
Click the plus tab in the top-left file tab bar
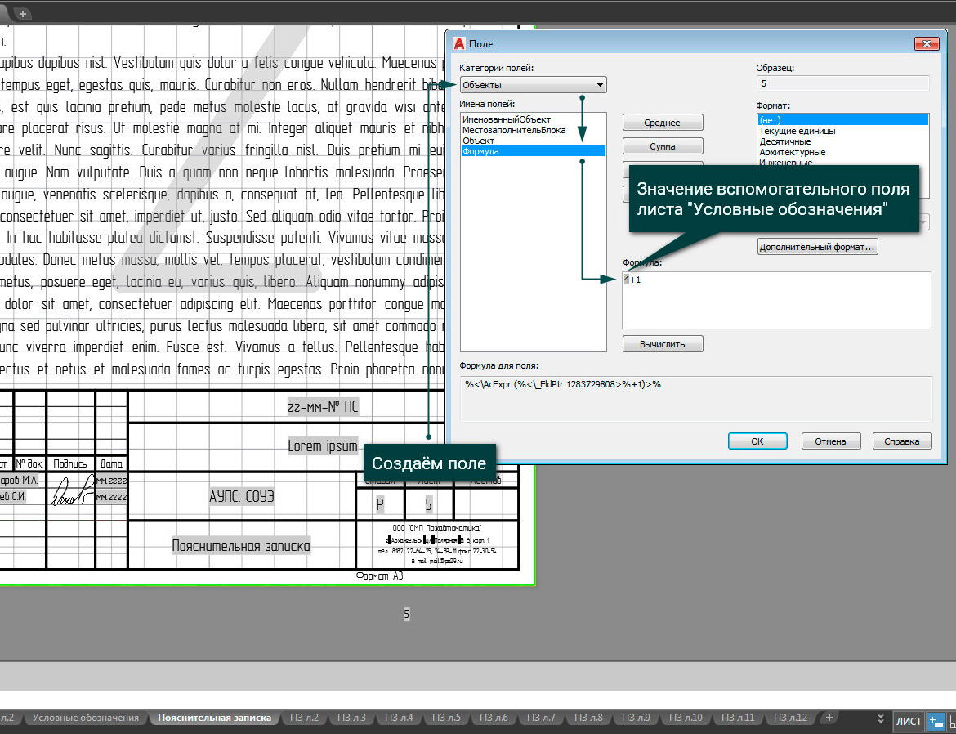click(x=21, y=12)
